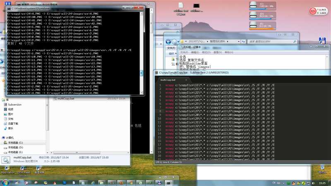The image size is (331, 186).
Task: Click search magnifier icon in Explorer
Action: (295, 42)
